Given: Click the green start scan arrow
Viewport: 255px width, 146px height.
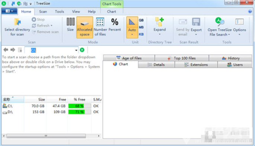Looking at the screenshot, I should [82, 50].
